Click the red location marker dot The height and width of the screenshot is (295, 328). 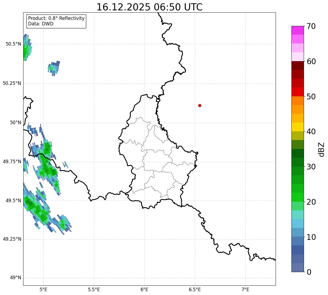[200, 105]
